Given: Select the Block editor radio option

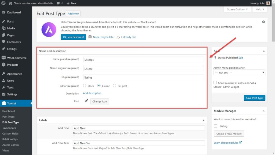Looking at the screenshot, I should click(x=85, y=86).
